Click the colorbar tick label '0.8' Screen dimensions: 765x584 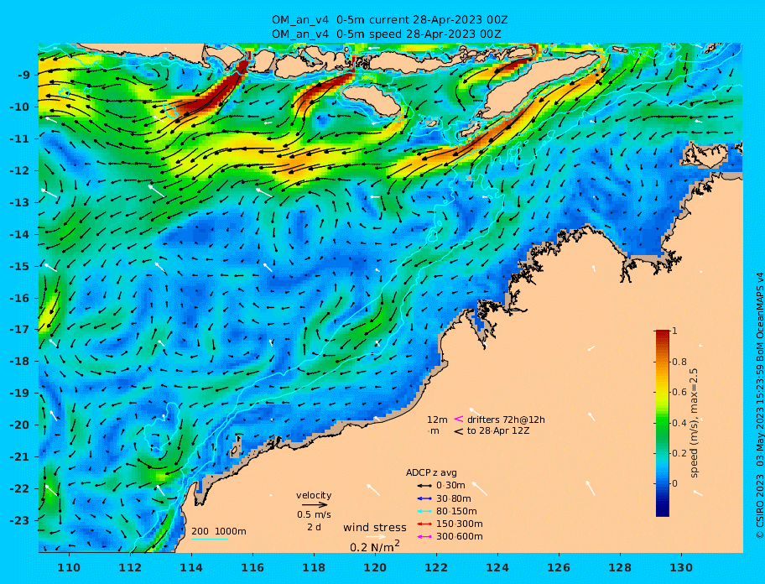tap(679, 362)
